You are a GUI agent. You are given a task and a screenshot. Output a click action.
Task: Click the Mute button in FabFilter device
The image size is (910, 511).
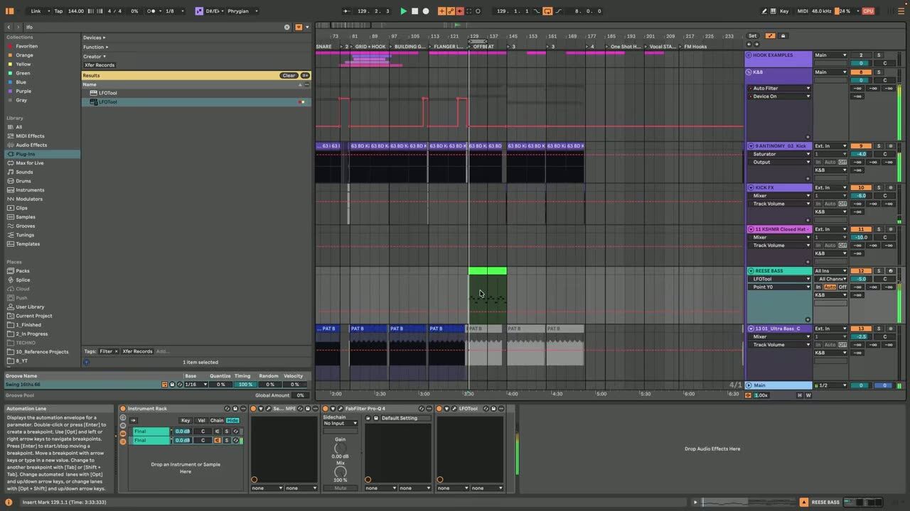(341, 488)
